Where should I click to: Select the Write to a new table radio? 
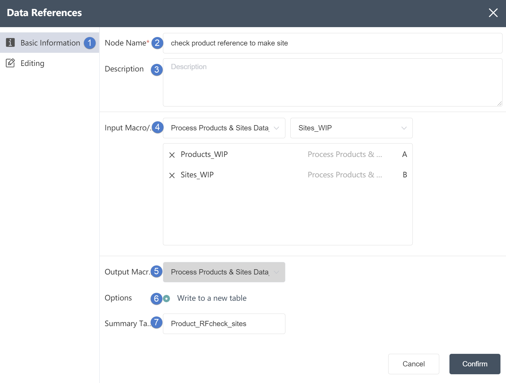(x=166, y=298)
